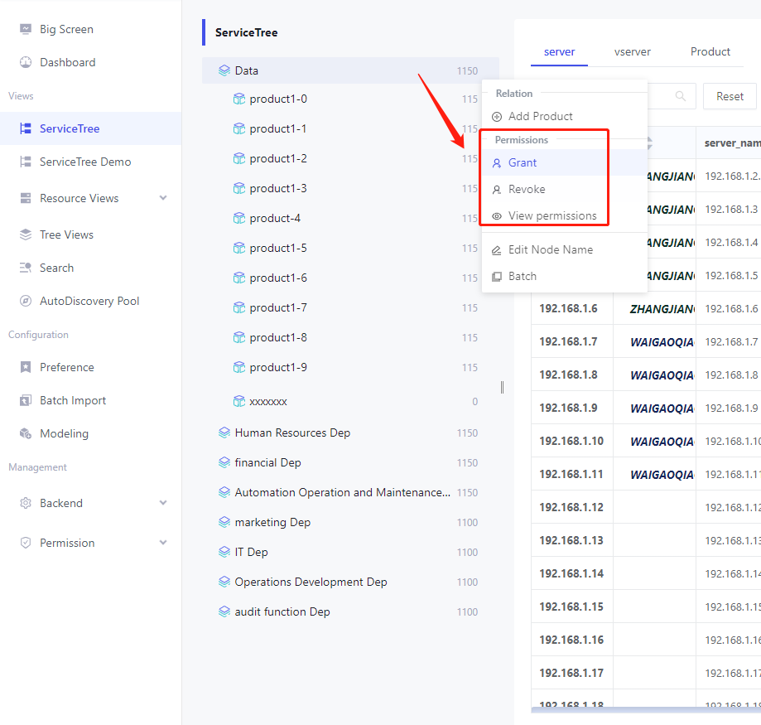Click the 192.168.1.12 table cell
Screen dimensions: 761x725
pyautogui.click(x=572, y=507)
